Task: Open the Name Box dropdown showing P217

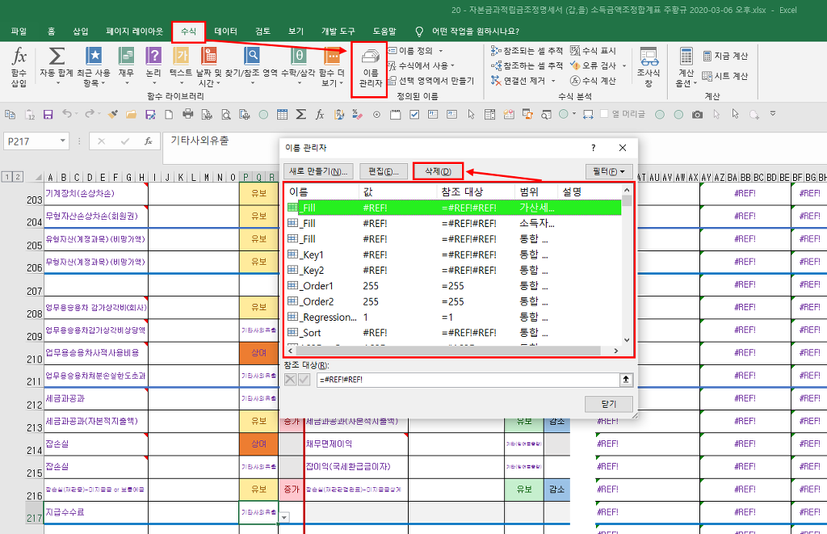Action: coord(63,141)
